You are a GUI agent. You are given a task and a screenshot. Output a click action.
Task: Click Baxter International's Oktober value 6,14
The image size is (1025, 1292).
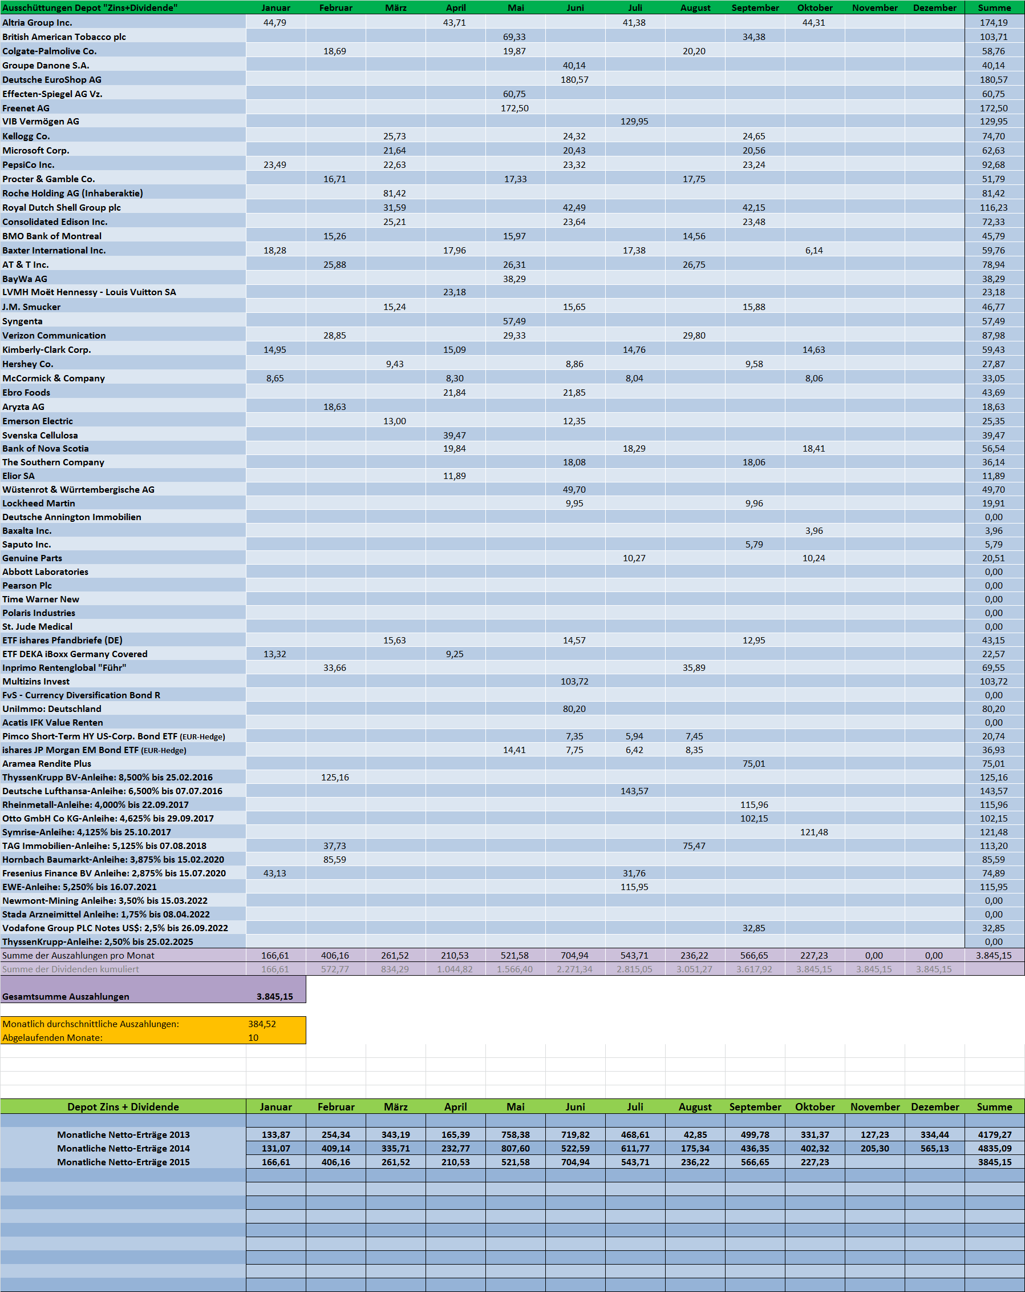click(813, 251)
